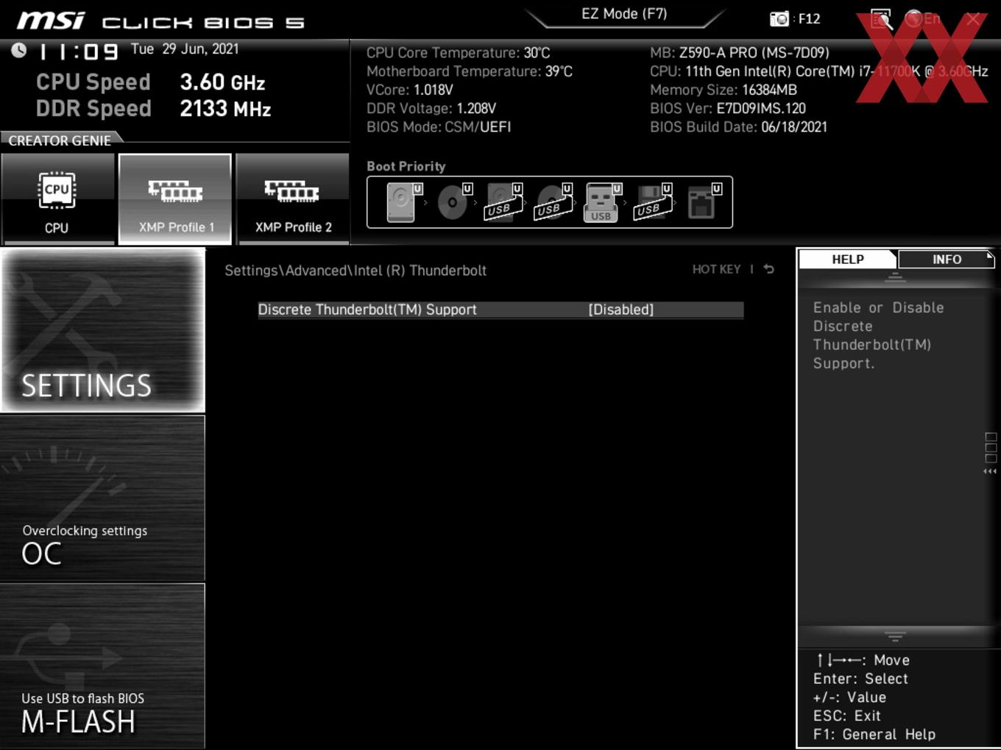This screenshot has width=1001, height=750.
Task: Switch to the HELP tab
Action: (x=848, y=259)
